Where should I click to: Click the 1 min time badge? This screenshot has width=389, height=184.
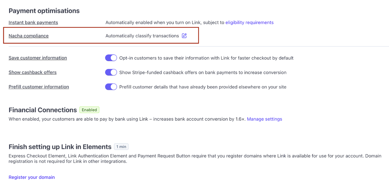tap(121, 147)
